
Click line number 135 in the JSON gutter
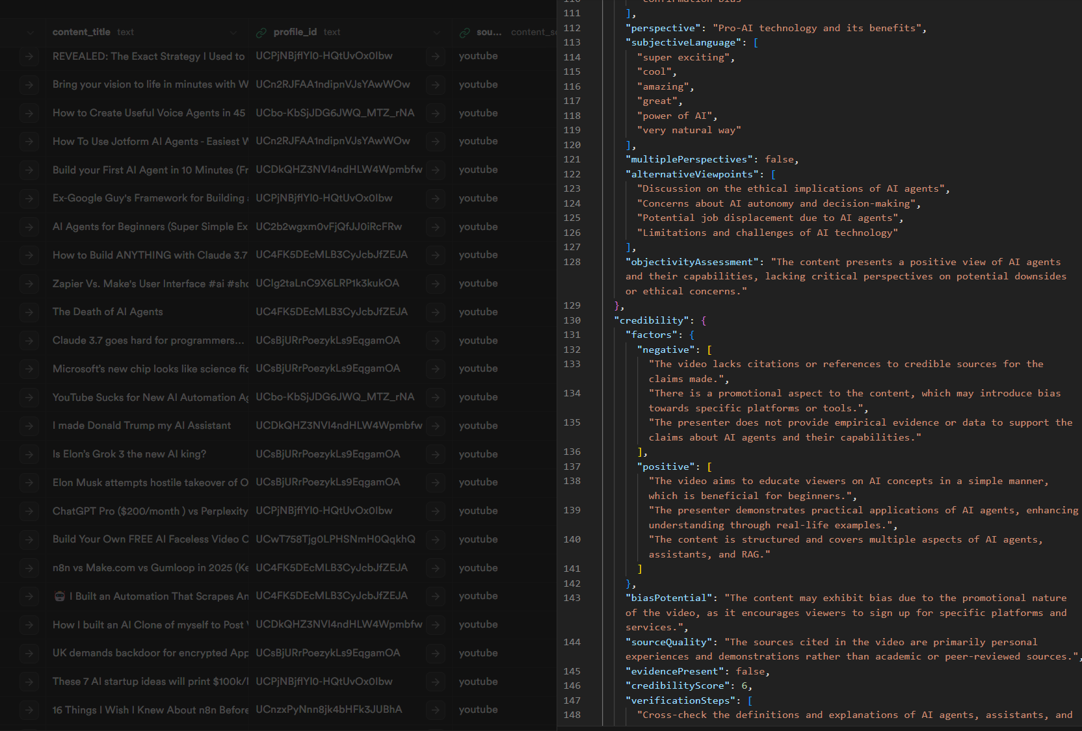pos(572,422)
